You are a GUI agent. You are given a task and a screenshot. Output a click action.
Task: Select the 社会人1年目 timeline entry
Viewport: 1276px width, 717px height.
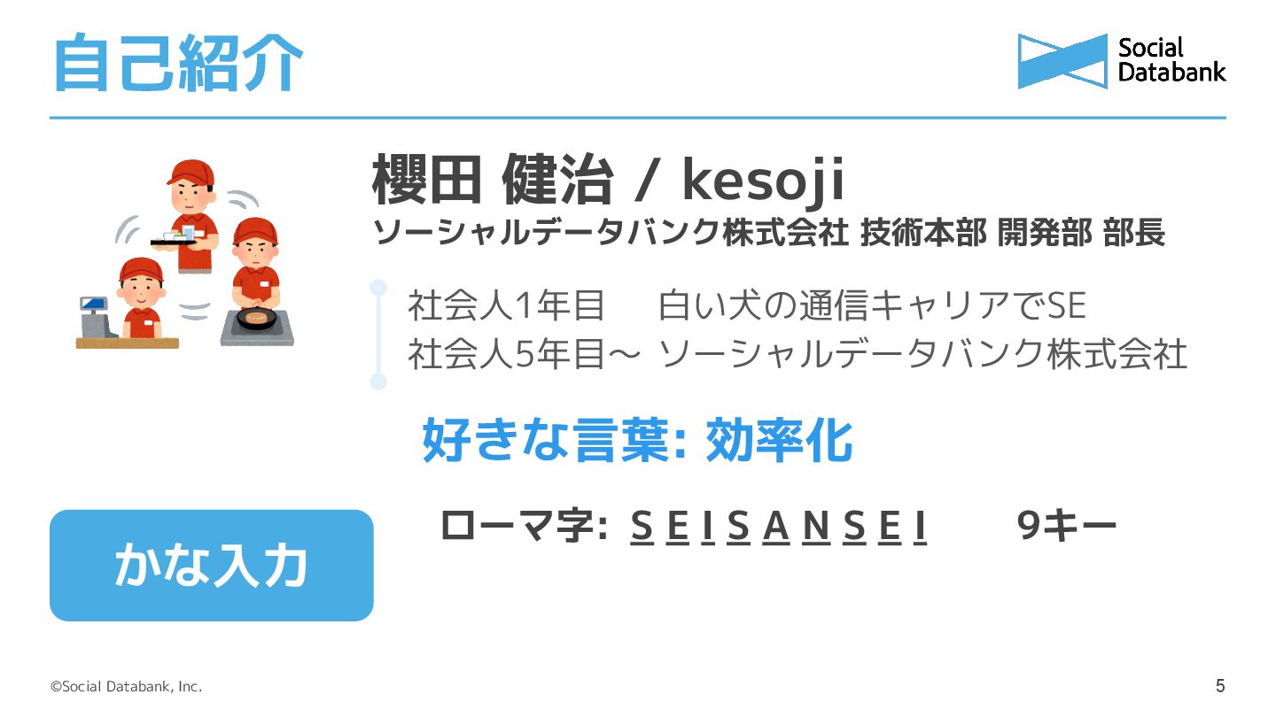[x=747, y=306]
